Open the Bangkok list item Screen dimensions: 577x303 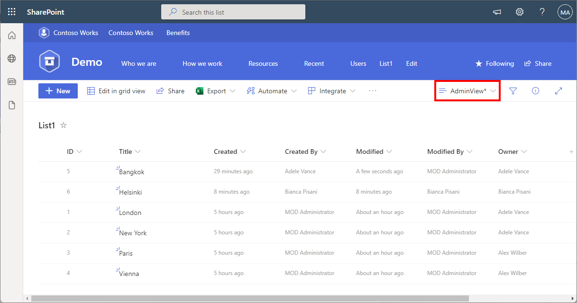click(131, 172)
